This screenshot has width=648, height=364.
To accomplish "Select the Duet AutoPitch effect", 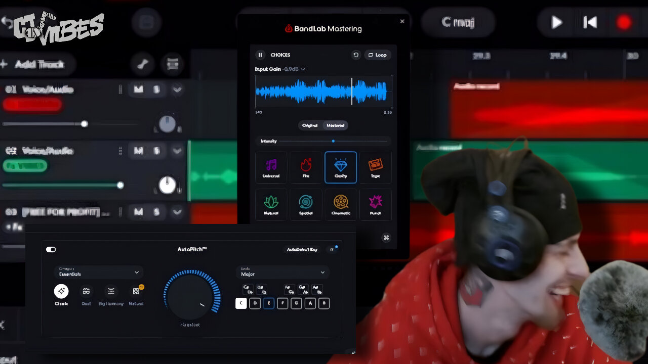I will [86, 295].
